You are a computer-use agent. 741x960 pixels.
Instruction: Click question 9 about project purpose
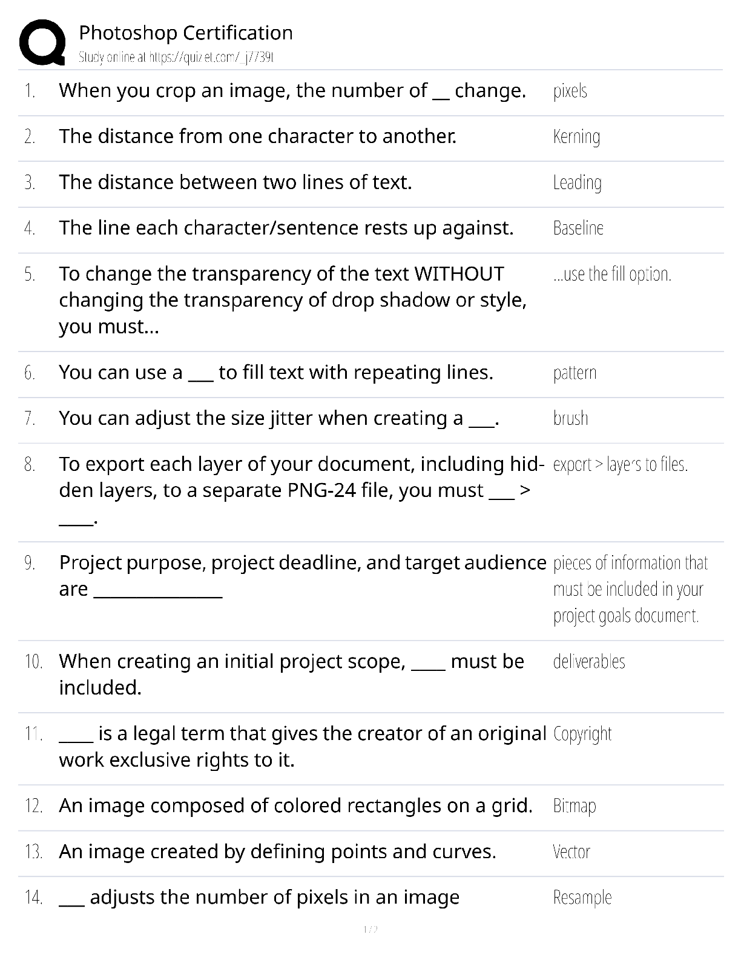pos(303,576)
